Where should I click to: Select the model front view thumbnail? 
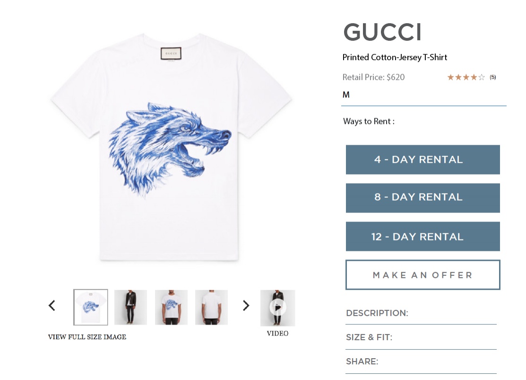pyautogui.click(x=171, y=307)
